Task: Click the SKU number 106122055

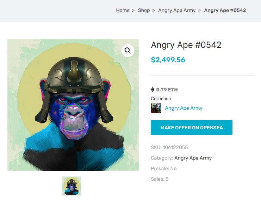Action: click(175, 147)
